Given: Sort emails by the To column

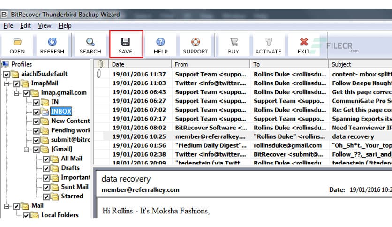Looking at the screenshot, I should 289,64.
